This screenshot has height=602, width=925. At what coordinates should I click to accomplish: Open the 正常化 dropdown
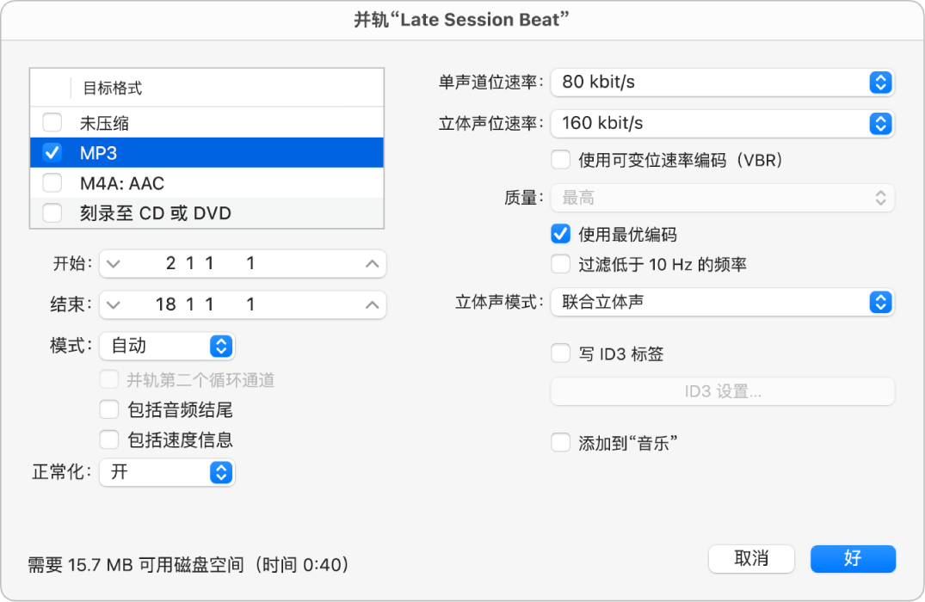pos(167,472)
